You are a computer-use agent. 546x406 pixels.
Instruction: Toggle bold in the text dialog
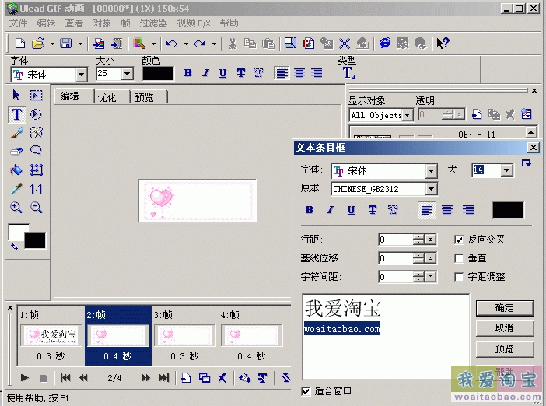tap(310, 210)
